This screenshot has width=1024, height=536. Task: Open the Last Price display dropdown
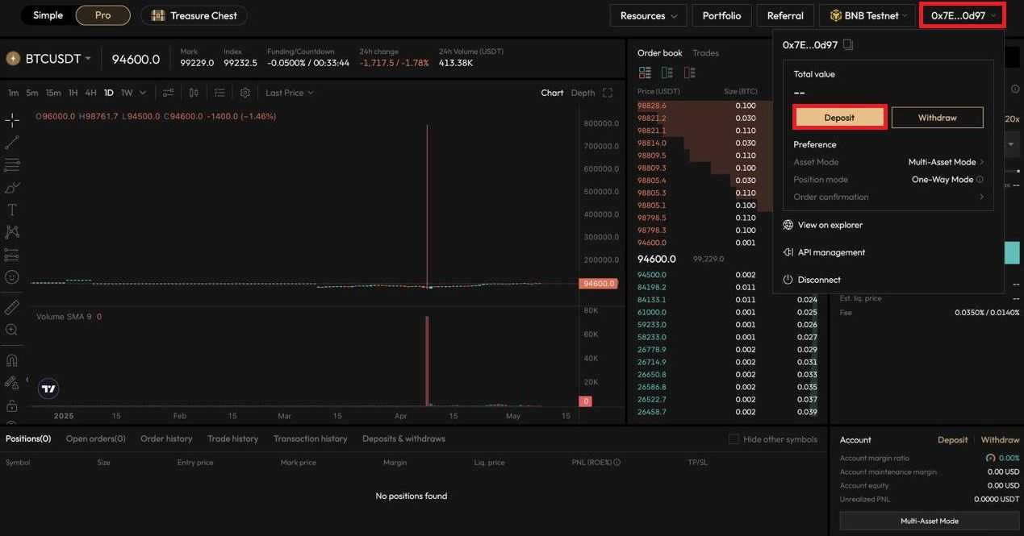[286, 92]
